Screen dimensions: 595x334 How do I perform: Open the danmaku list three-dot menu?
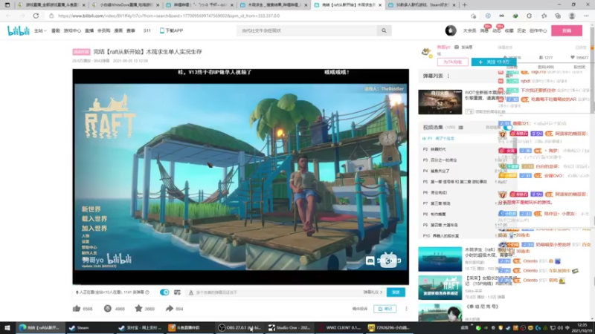point(448,76)
